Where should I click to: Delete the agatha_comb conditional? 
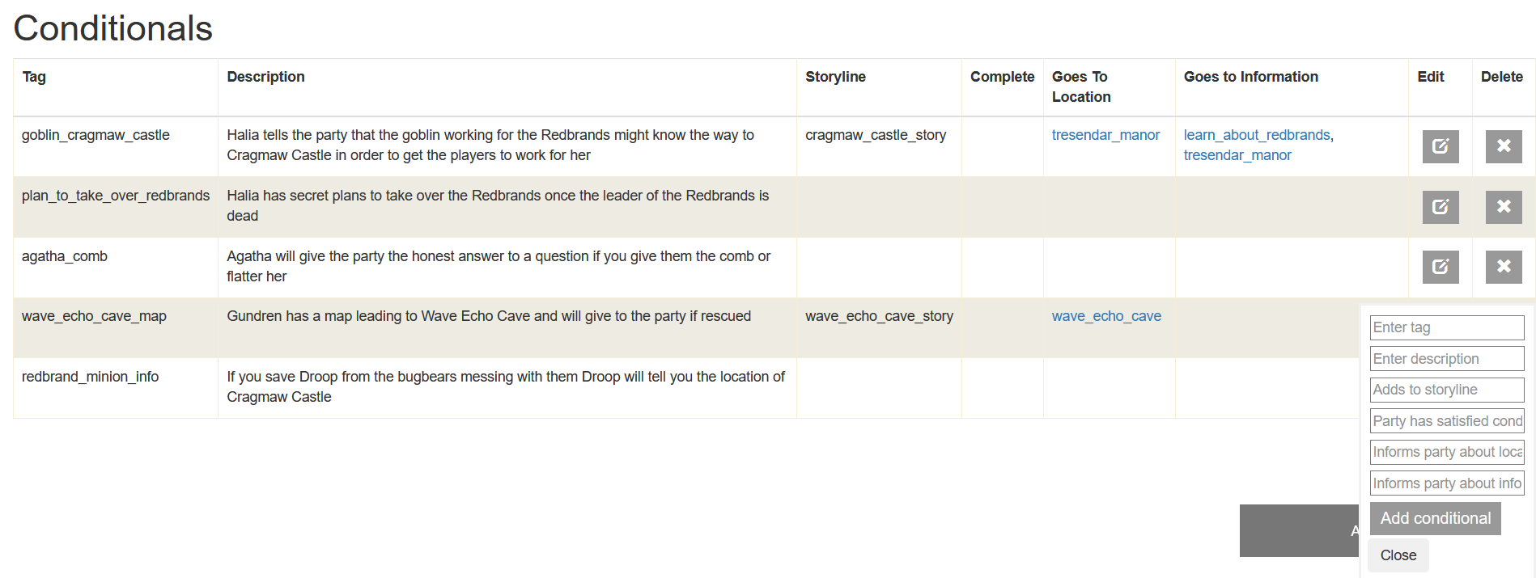tap(1504, 267)
